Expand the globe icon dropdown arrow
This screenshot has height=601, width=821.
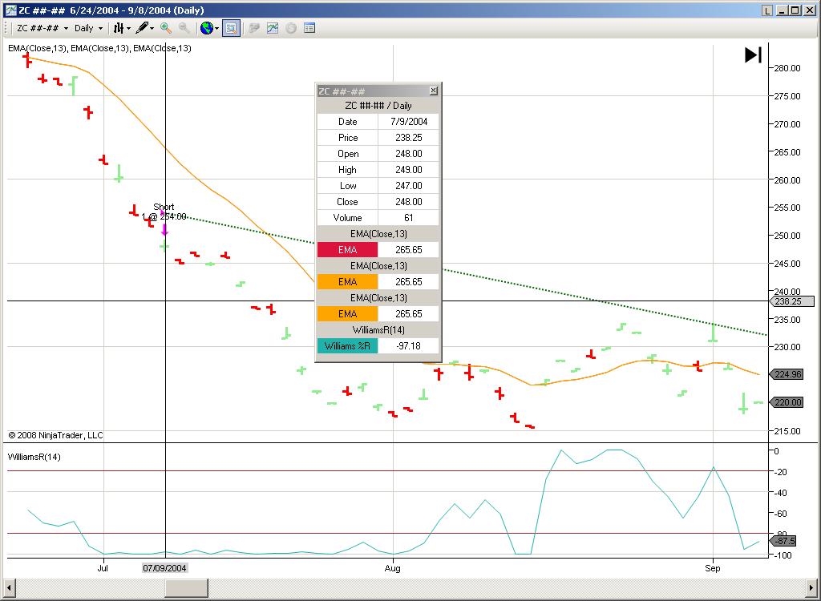pyautogui.click(x=216, y=28)
